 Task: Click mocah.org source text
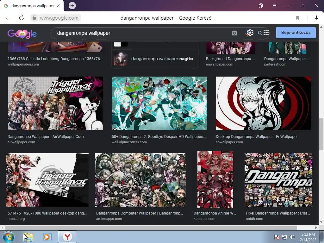16,219
